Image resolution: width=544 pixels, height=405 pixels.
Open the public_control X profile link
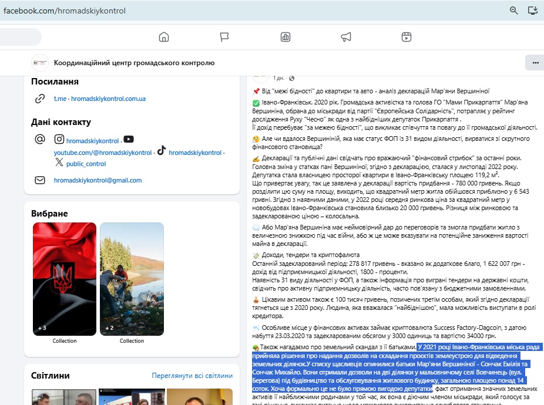[x=86, y=164]
